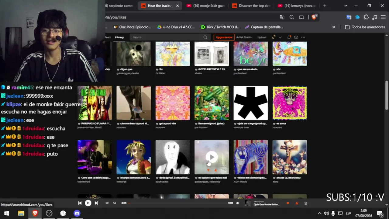Play 'no quiero que estas mal' track
389x219 pixels.
point(212,157)
